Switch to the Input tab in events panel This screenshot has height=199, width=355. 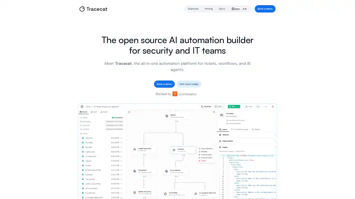click(x=95, y=112)
